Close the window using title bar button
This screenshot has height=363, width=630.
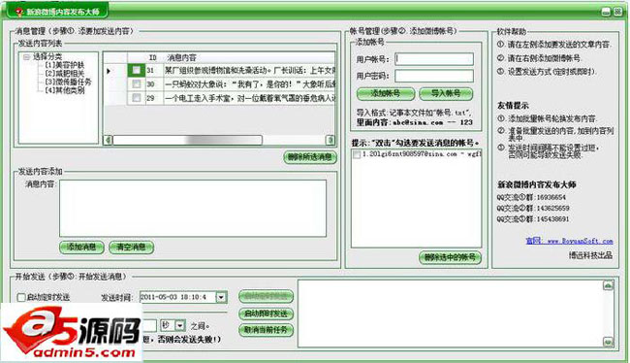pyautogui.click(x=618, y=12)
